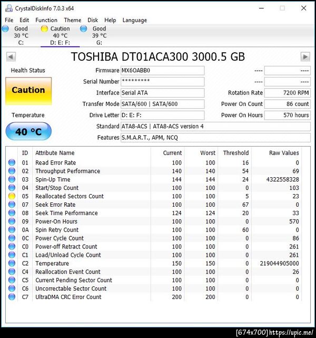Viewport: 316px width, 338px height.
Task: Click the Interface field Serial ATA
Action: click(163, 93)
